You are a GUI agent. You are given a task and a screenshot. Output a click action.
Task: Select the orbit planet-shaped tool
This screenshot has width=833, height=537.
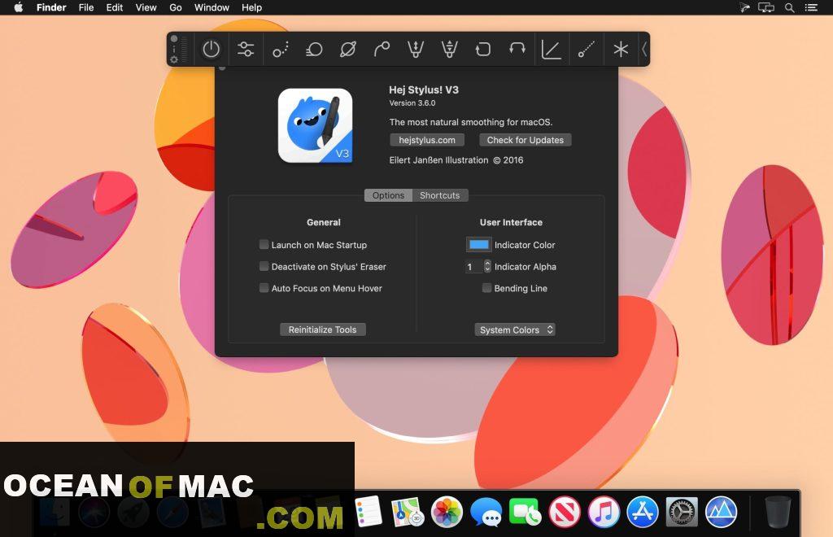click(348, 50)
